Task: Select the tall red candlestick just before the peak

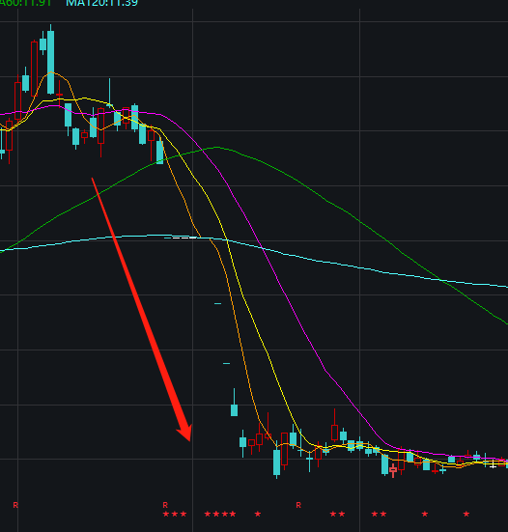Action: point(34,69)
